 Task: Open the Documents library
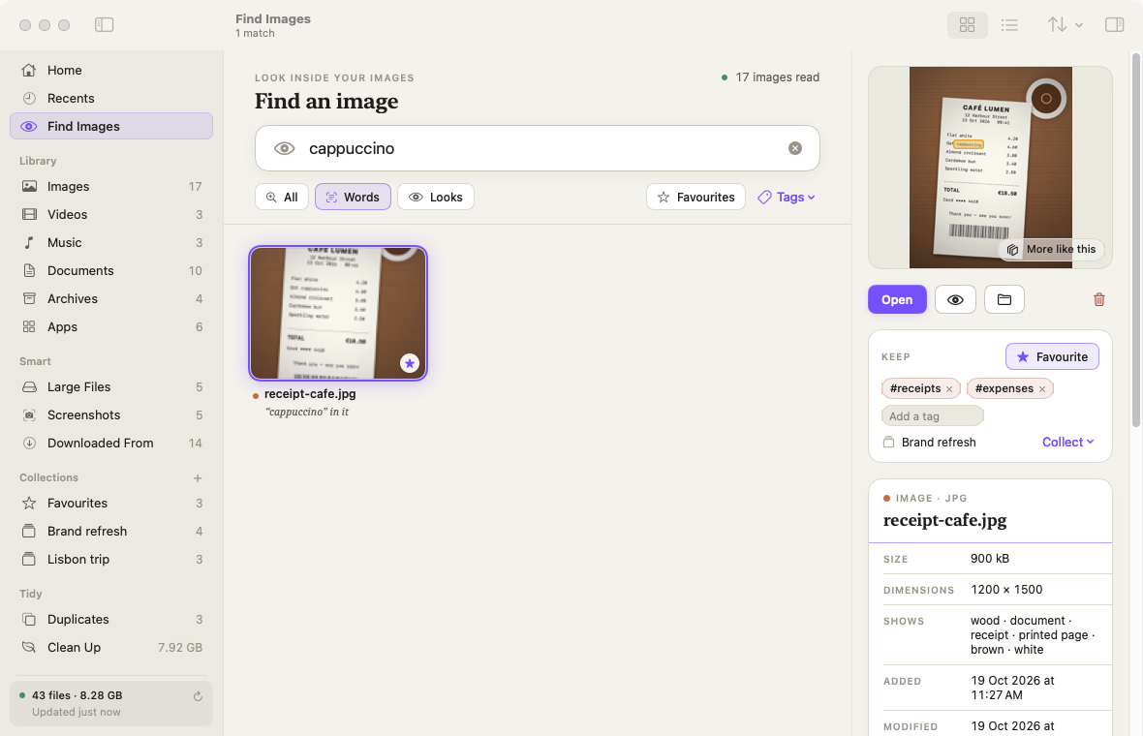click(111, 270)
